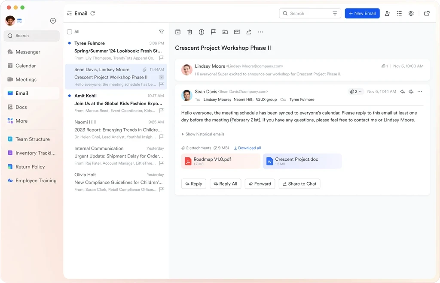Open the attachments count dropdown on Sean Davis message
Viewport: 440px width, 283px height.
tap(356, 92)
